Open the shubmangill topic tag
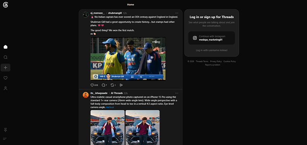The height and width of the screenshot is (145, 307). point(115,13)
